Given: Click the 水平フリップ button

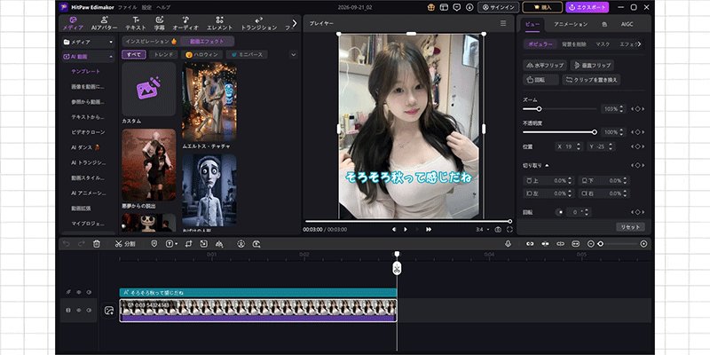Looking at the screenshot, I should pos(545,65).
